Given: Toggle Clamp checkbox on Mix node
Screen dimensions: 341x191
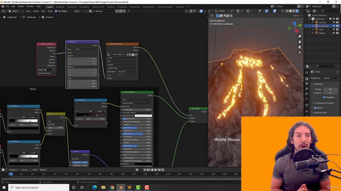Looking at the screenshot, I should point(48,124).
